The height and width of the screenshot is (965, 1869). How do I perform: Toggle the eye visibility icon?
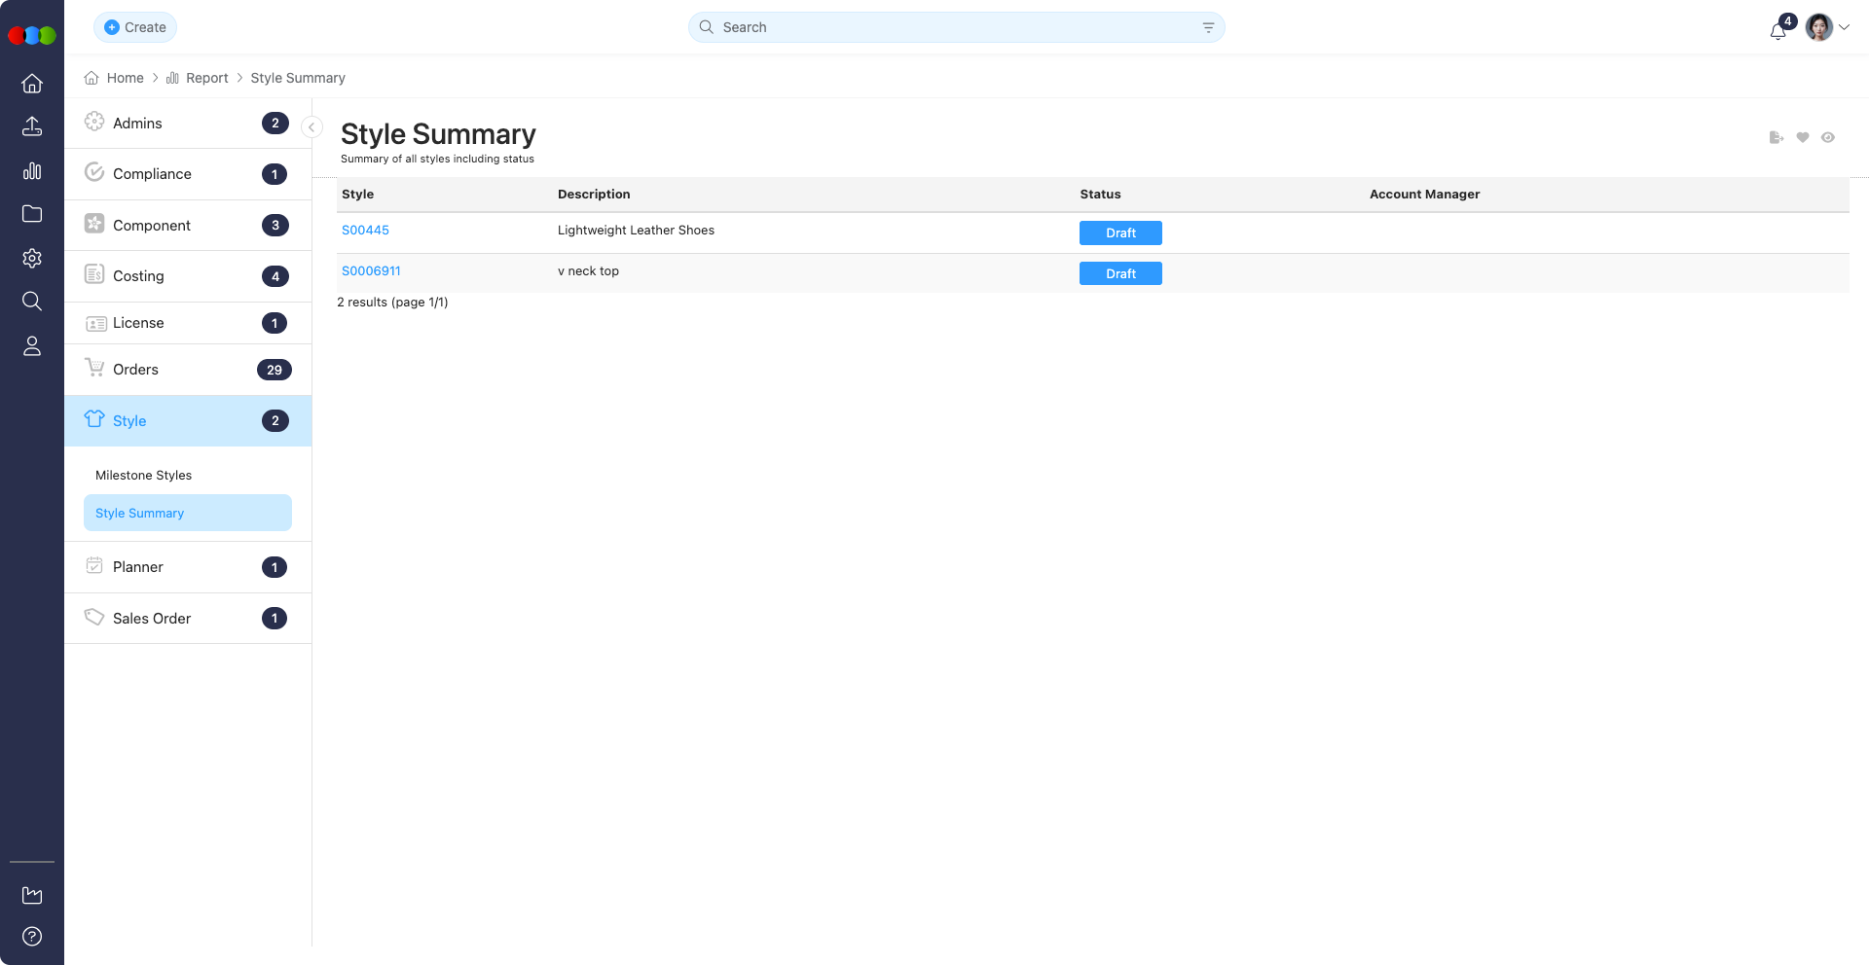(1828, 138)
